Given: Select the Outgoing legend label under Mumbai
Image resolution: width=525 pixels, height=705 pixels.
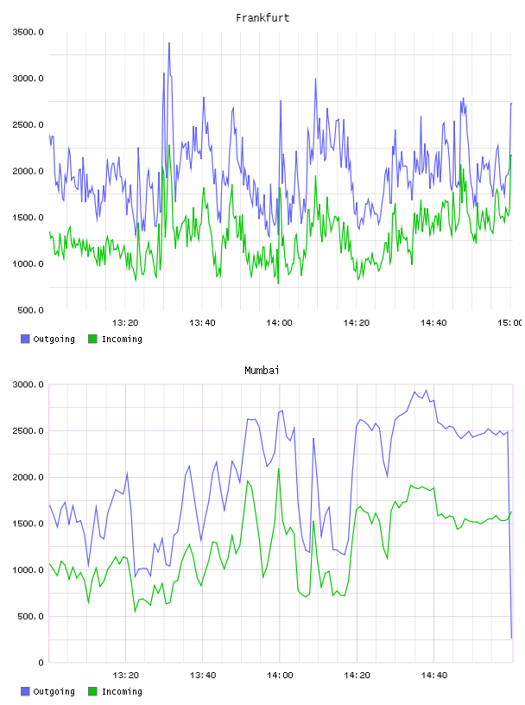Looking at the screenshot, I should [x=54, y=692].
